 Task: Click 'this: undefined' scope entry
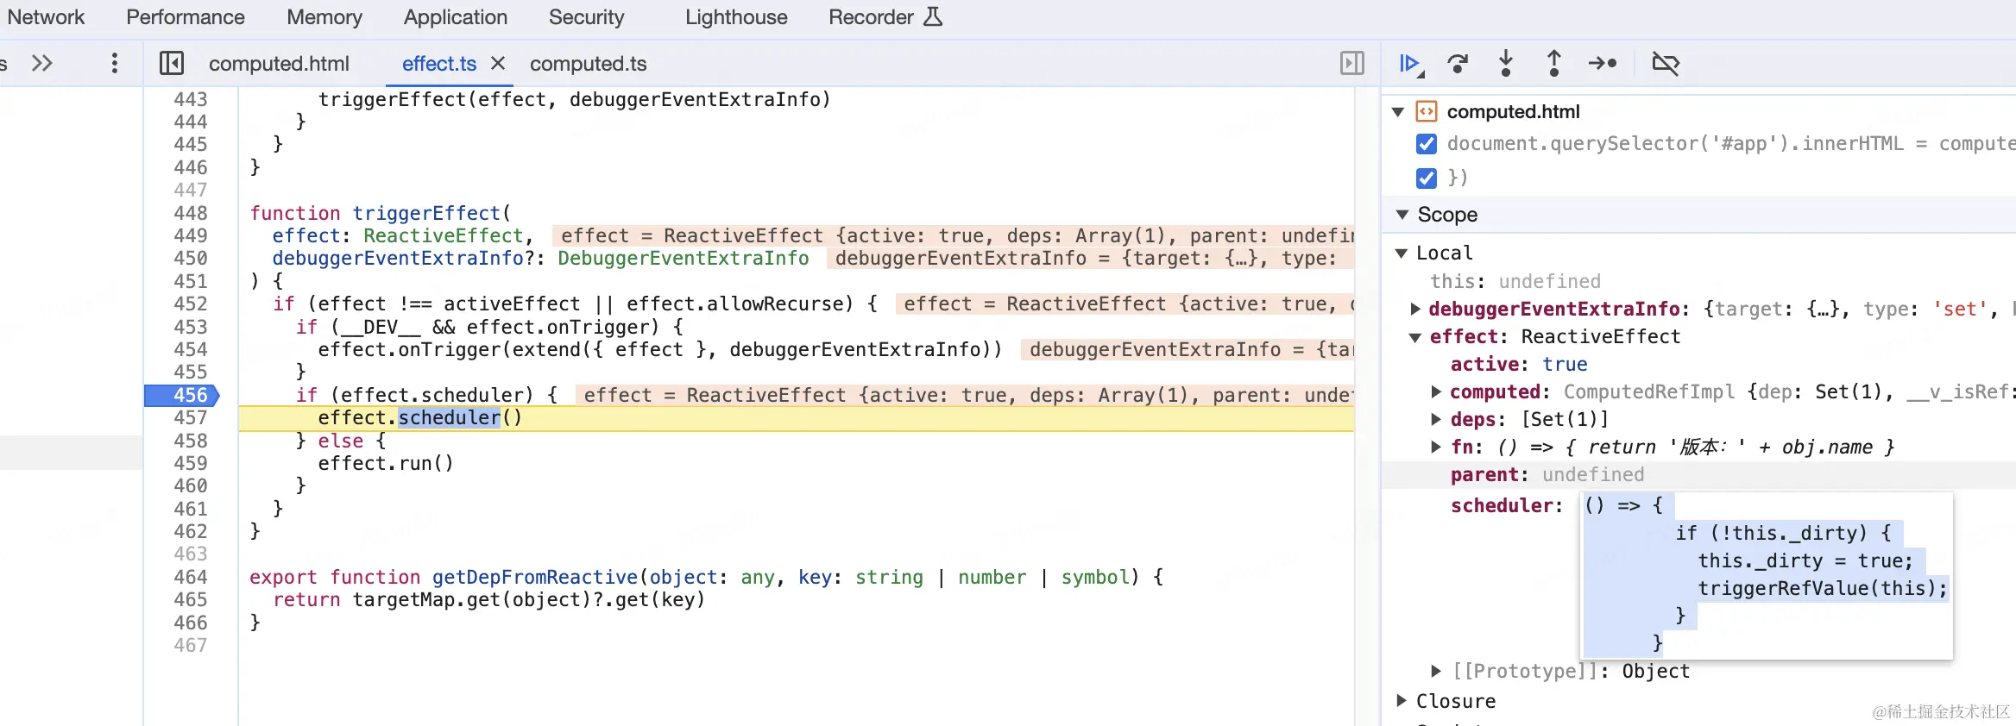click(x=1515, y=281)
